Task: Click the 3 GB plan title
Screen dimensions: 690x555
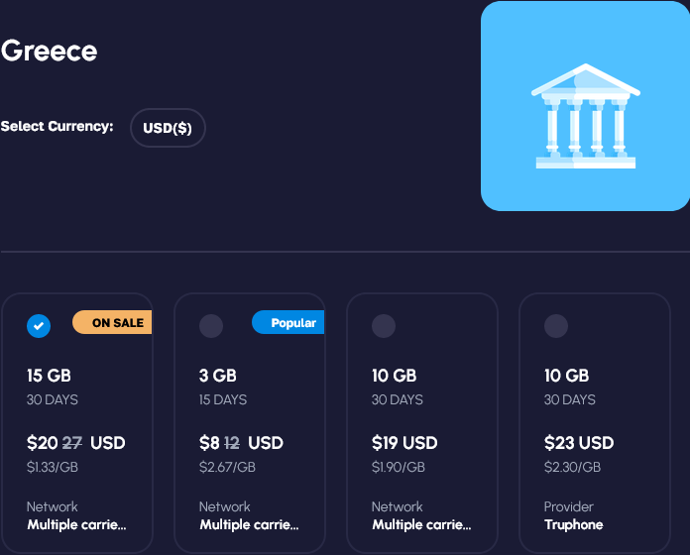Action: (217, 376)
